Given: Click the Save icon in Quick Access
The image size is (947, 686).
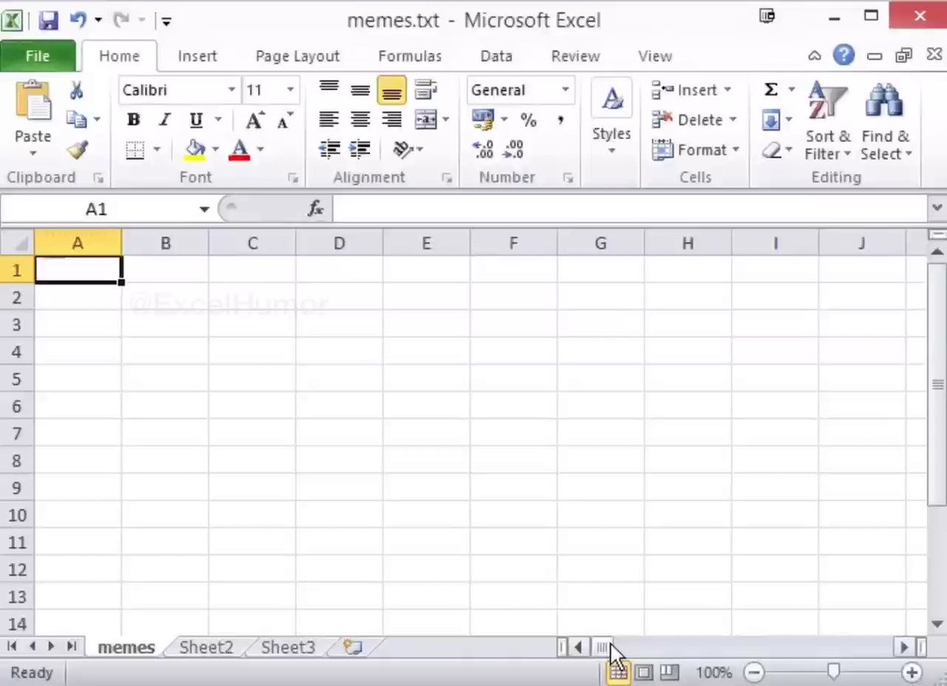Looking at the screenshot, I should pyautogui.click(x=48, y=20).
